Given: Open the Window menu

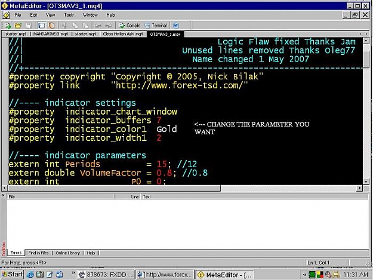Looking at the screenshot, I should [90, 15].
